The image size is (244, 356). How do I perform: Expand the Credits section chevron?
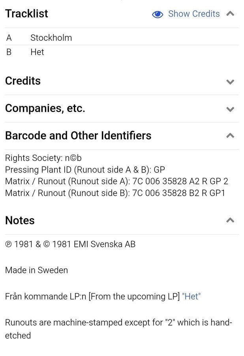tap(231, 82)
